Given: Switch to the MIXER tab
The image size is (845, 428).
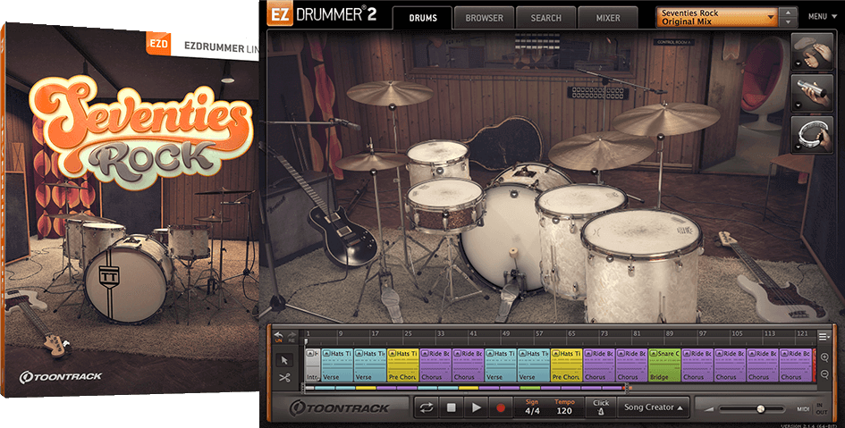Looking at the screenshot, I should (x=608, y=18).
